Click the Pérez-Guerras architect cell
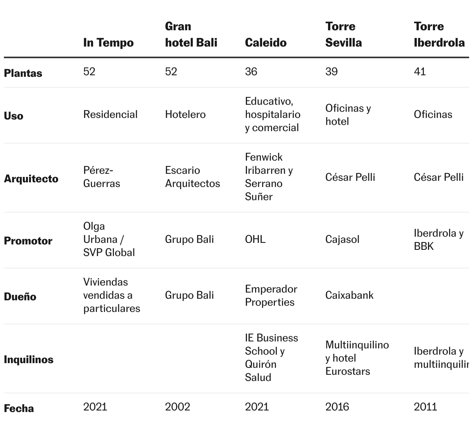Viewport: 473px width, 426px height. coord(102,177)
